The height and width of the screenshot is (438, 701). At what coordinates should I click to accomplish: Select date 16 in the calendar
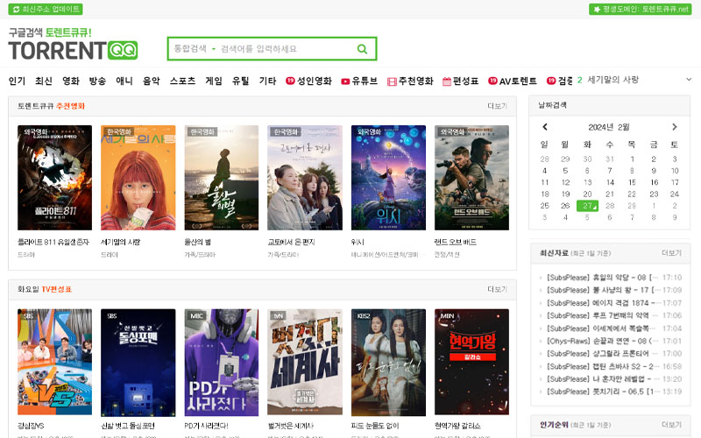(x=654, y=182)
